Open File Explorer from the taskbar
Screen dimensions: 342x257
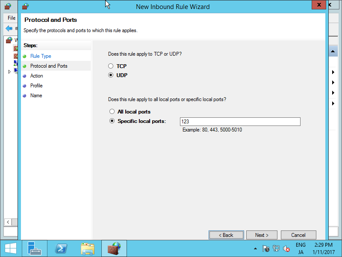[x=88, y=248]
